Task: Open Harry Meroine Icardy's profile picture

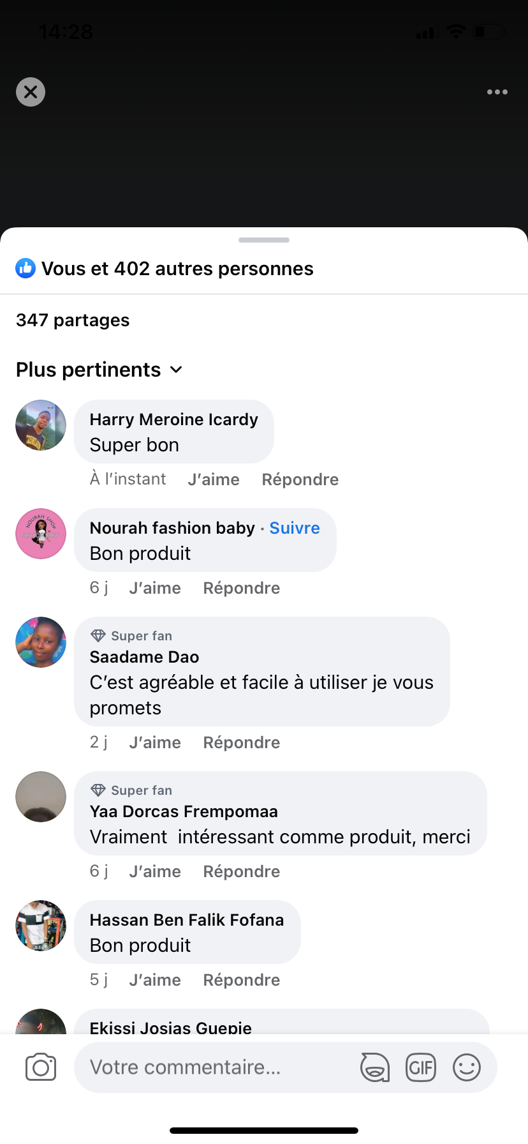Action: point(41,425)
